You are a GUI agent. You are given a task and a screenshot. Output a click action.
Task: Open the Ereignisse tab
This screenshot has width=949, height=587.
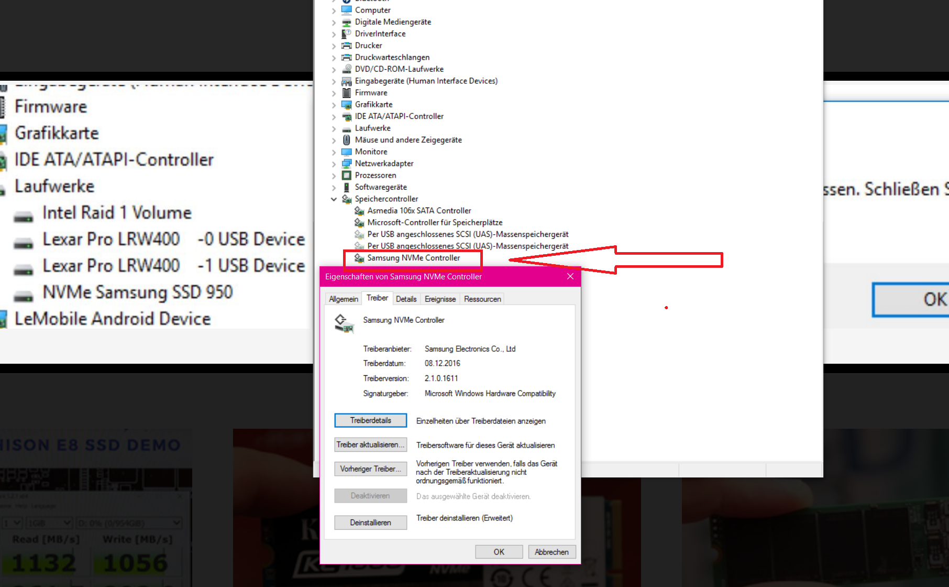tap(440, 299)
